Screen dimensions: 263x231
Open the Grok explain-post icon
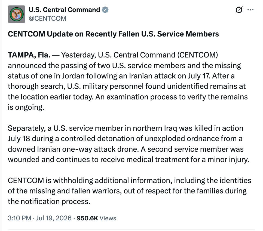tap(239, 10)
